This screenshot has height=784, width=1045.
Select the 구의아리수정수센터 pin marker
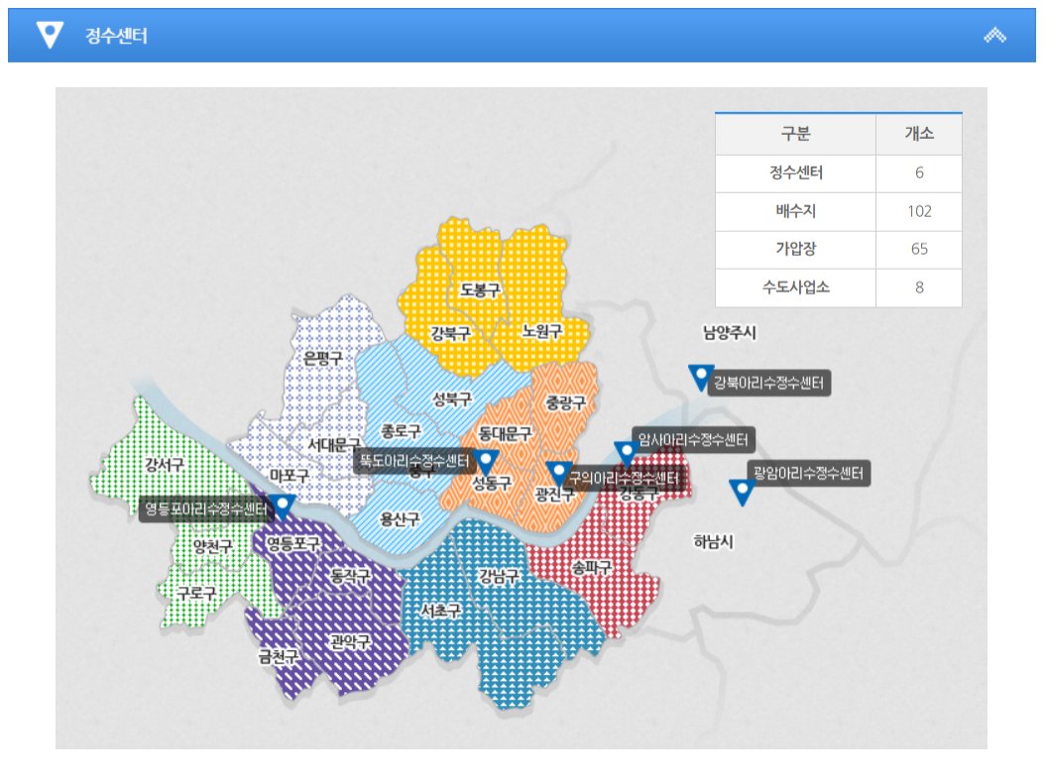coord(558,474)
